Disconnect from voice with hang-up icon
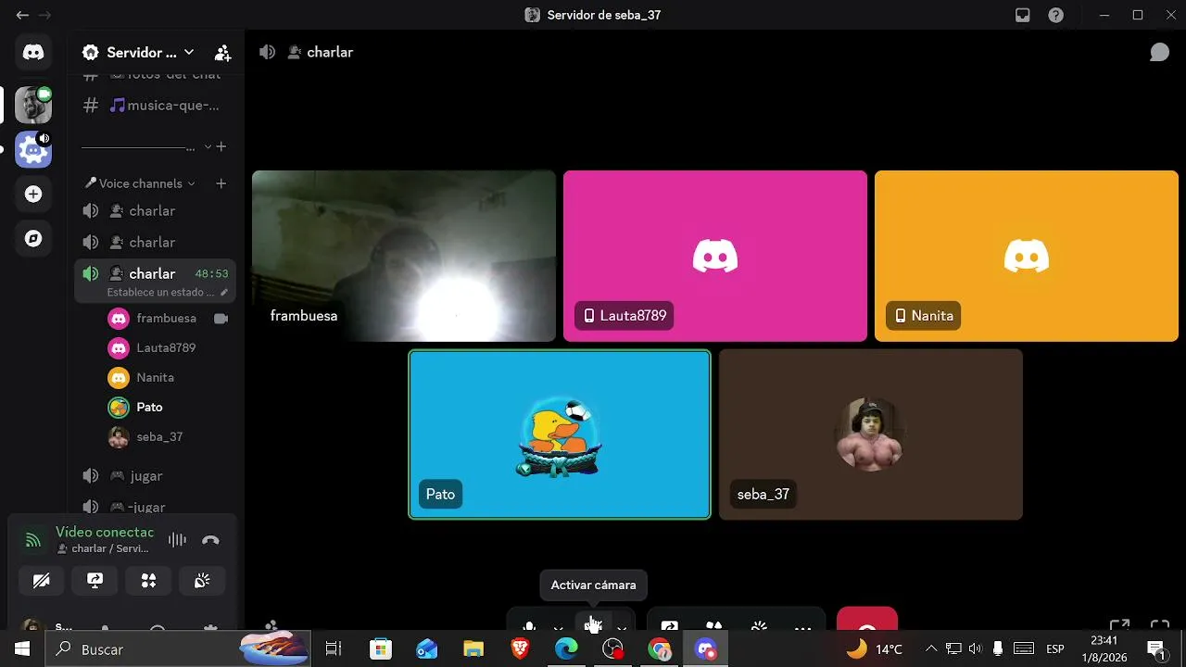 click(210, 540)
